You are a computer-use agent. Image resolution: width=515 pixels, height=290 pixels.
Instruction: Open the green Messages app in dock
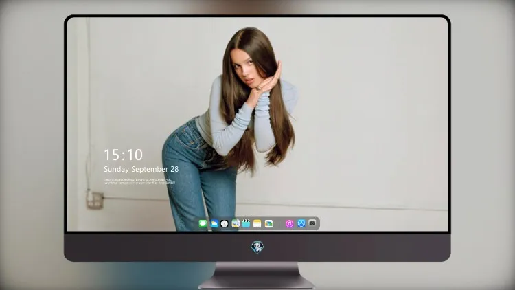coord(203,223)
